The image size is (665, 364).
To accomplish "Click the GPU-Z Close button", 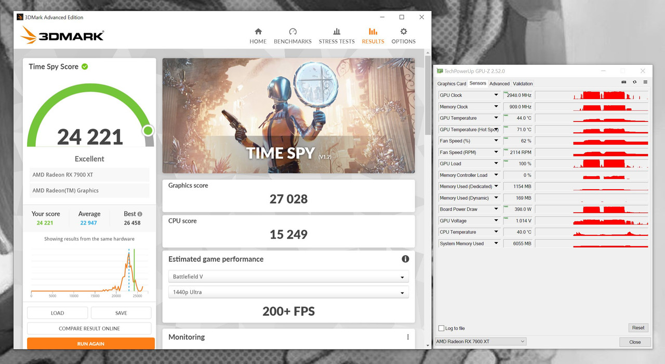I will point(635,342).
